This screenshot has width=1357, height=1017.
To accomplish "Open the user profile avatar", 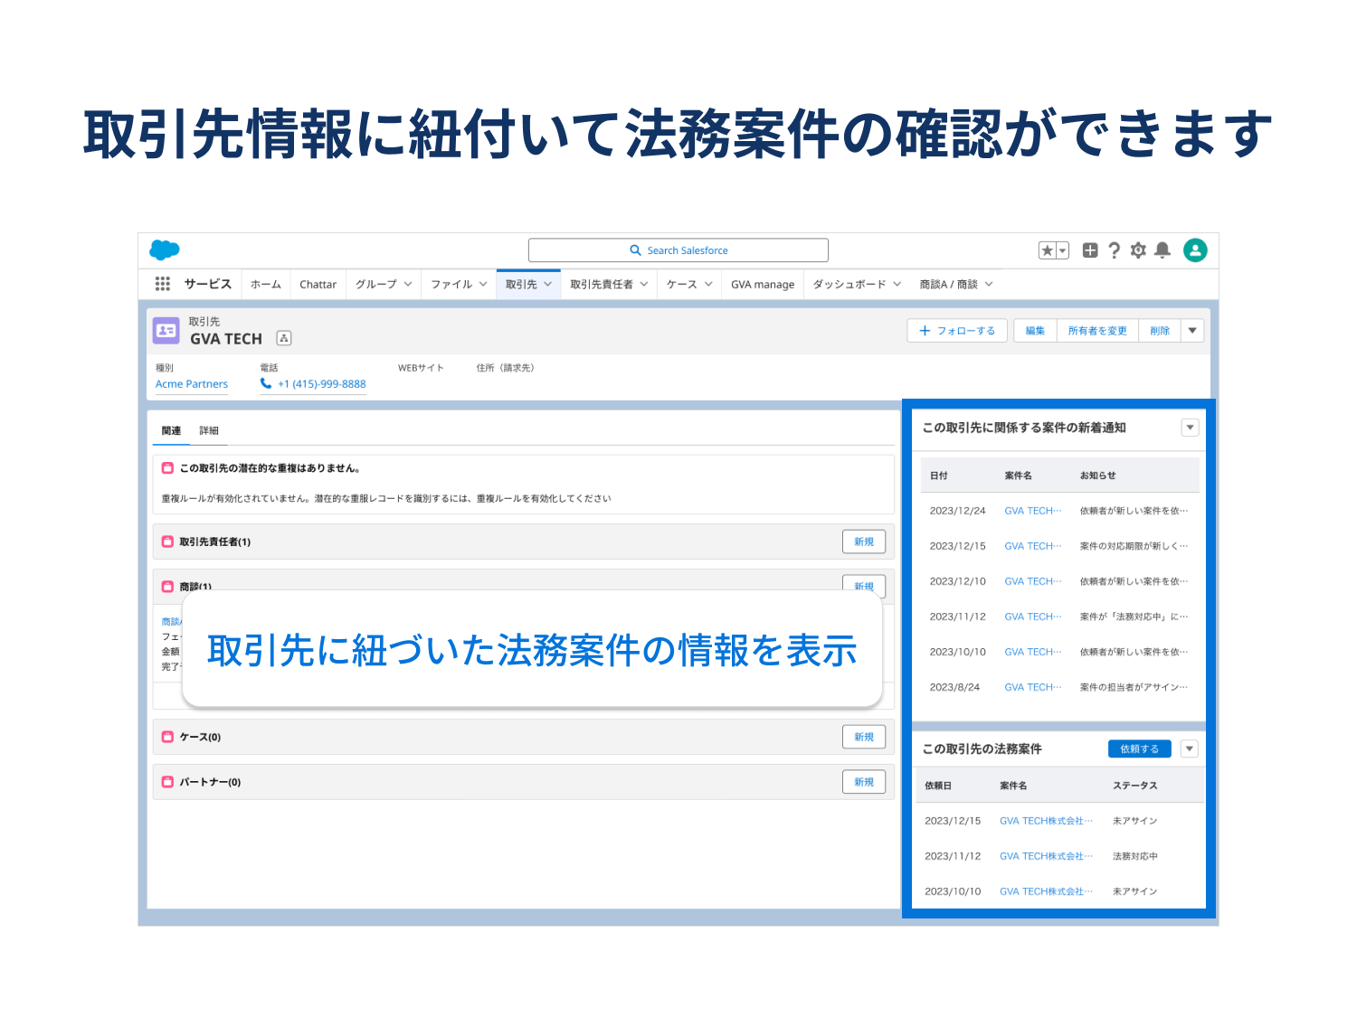I will coord(1195,250).
